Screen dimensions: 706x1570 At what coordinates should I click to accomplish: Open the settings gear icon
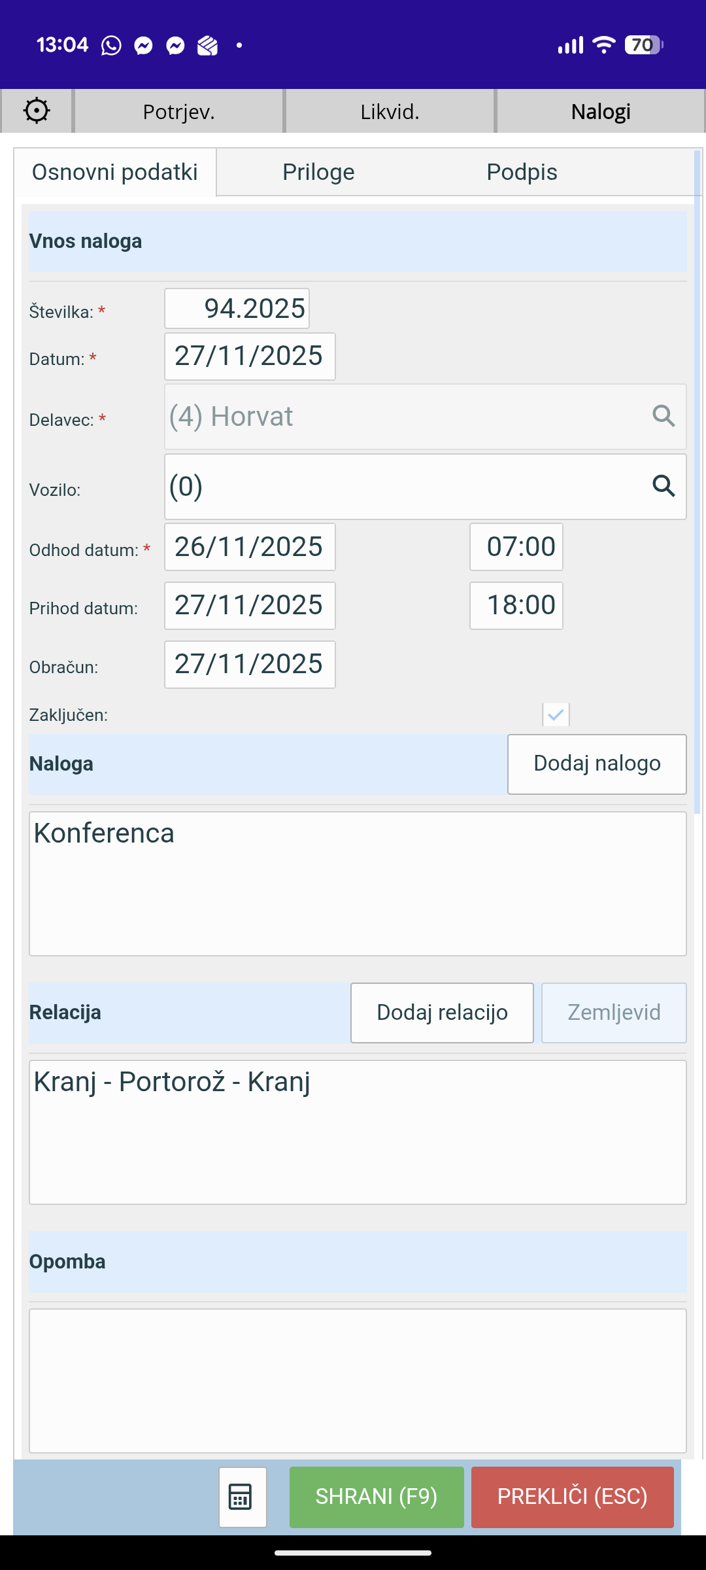click(37, 111)
